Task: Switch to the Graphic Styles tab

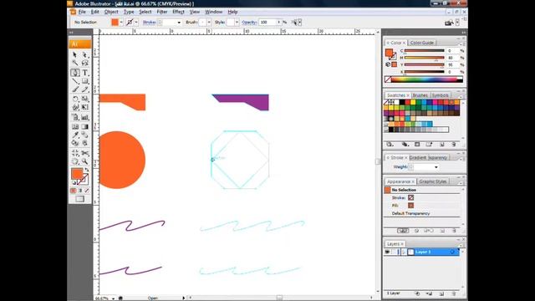Action: 433,181
